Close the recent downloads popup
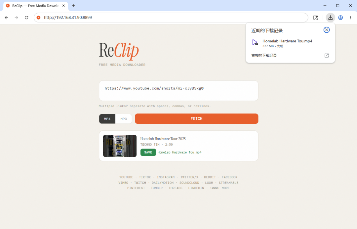 [327, 30]
